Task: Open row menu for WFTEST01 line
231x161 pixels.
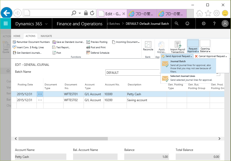Action: tap(40, 94)
